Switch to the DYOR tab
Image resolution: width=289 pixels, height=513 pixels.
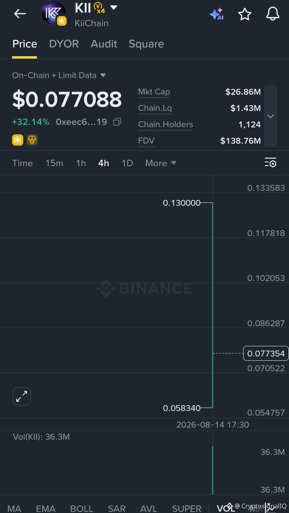click(64, 44)
